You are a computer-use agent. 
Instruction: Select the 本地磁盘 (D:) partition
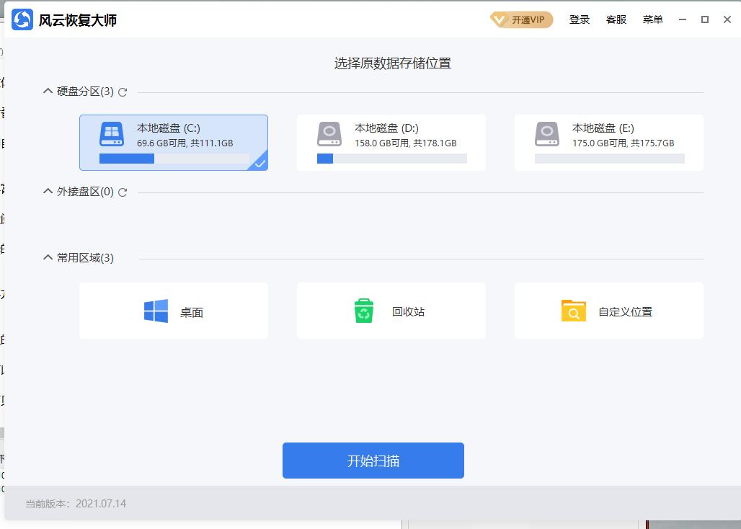tap(391, 142)
